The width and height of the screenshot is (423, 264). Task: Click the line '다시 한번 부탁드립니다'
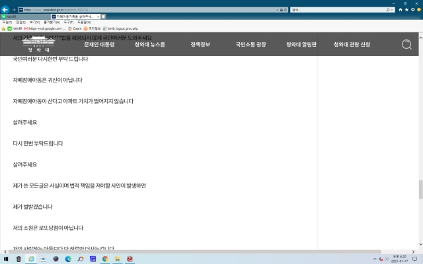coord(38,143)
